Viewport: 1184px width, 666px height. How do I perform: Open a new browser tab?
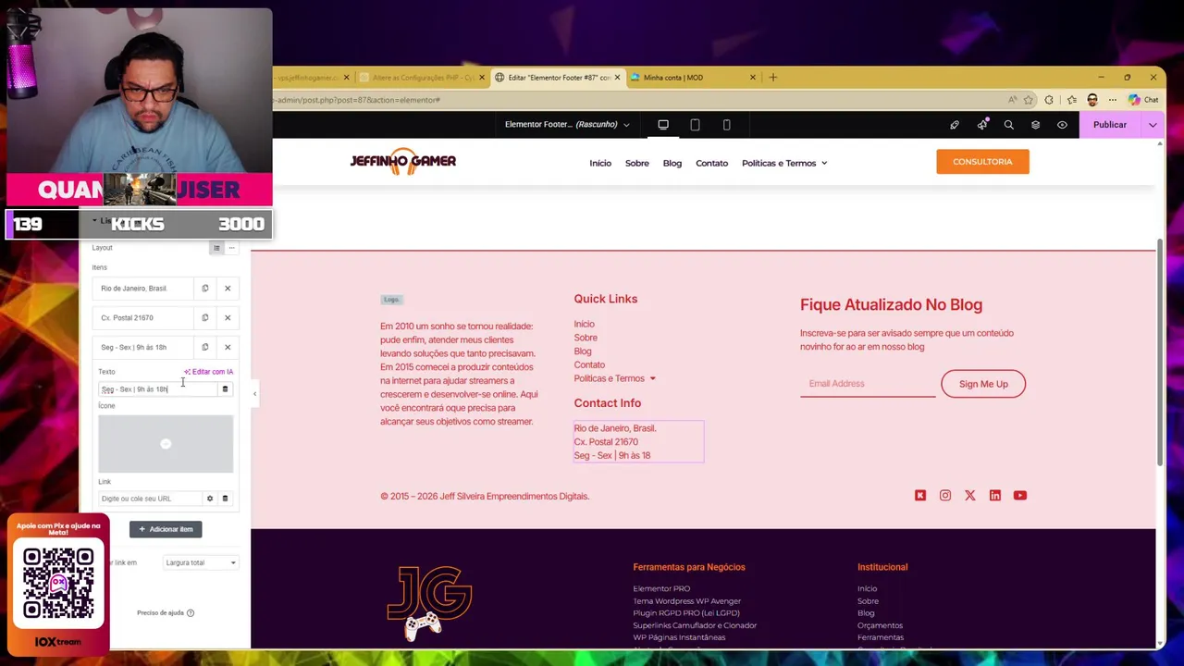point(773,78)
